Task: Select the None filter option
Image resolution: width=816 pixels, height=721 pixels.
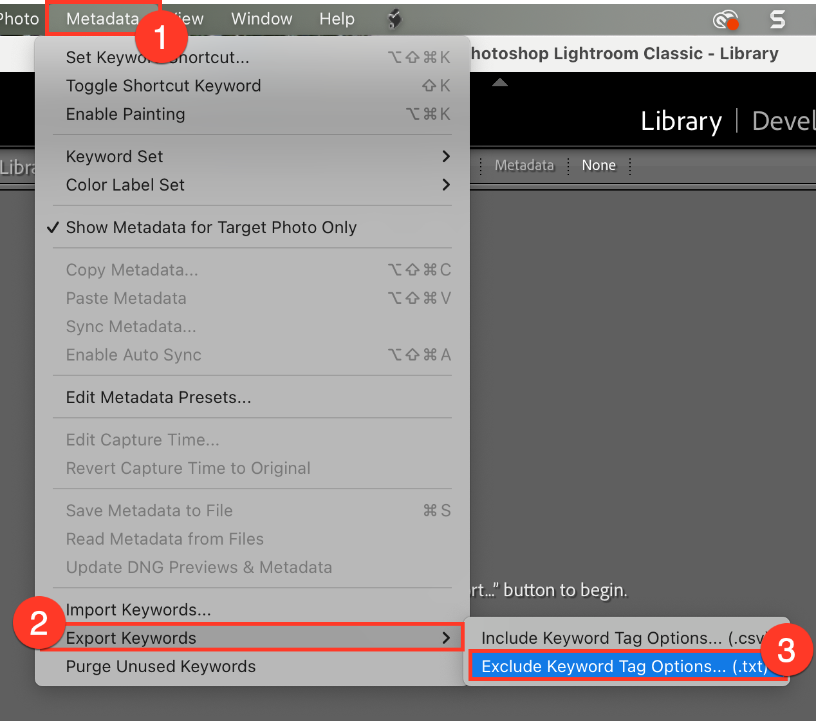Action: [598, 165]
